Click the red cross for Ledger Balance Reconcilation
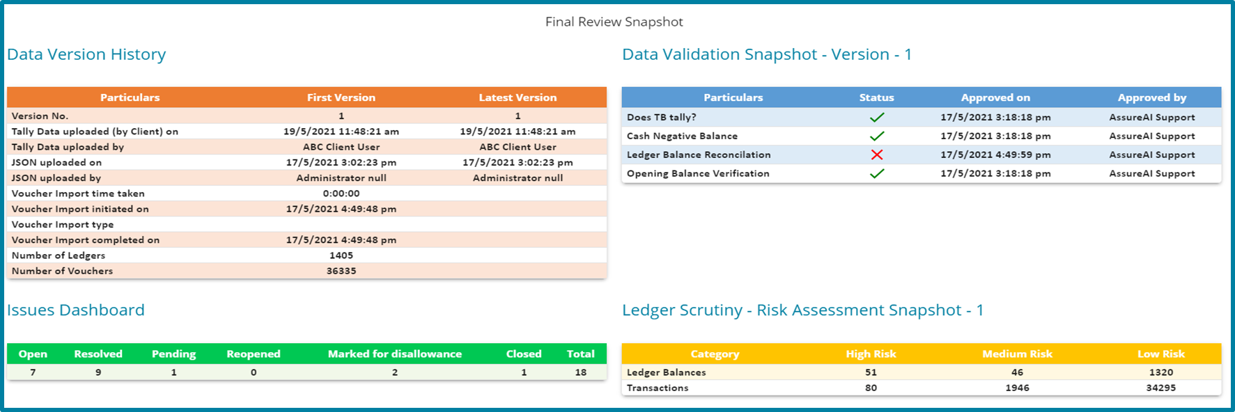Viewport: 1235px width, 412px height. pyautogui.click(x=876, y=154)
